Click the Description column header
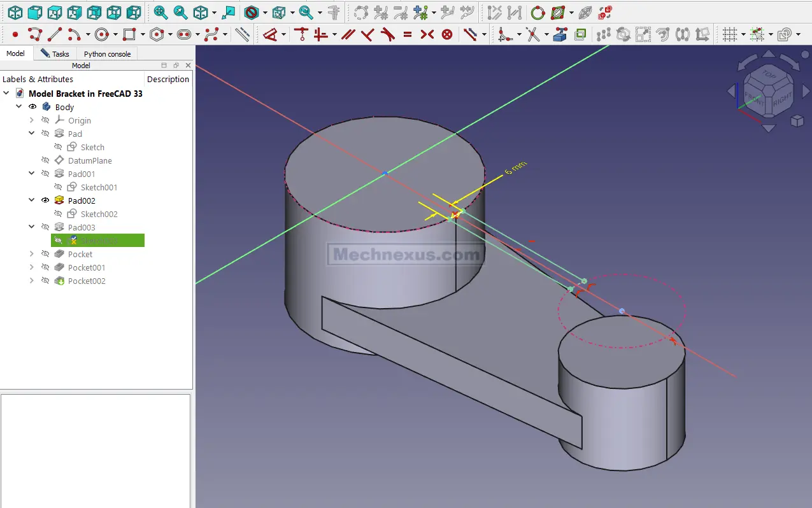The height and width of the screenshot is (508, 812). click(x=167, y=79)
